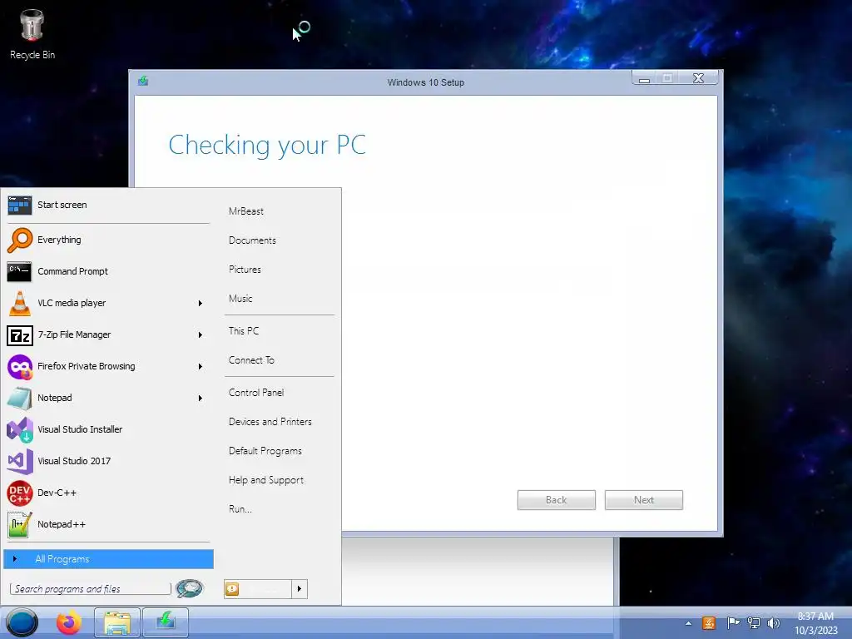This screenshot has width=852, height=639.
Task: Minimize the Windows 10 Setup window
Action: click(x=645, y=79)
